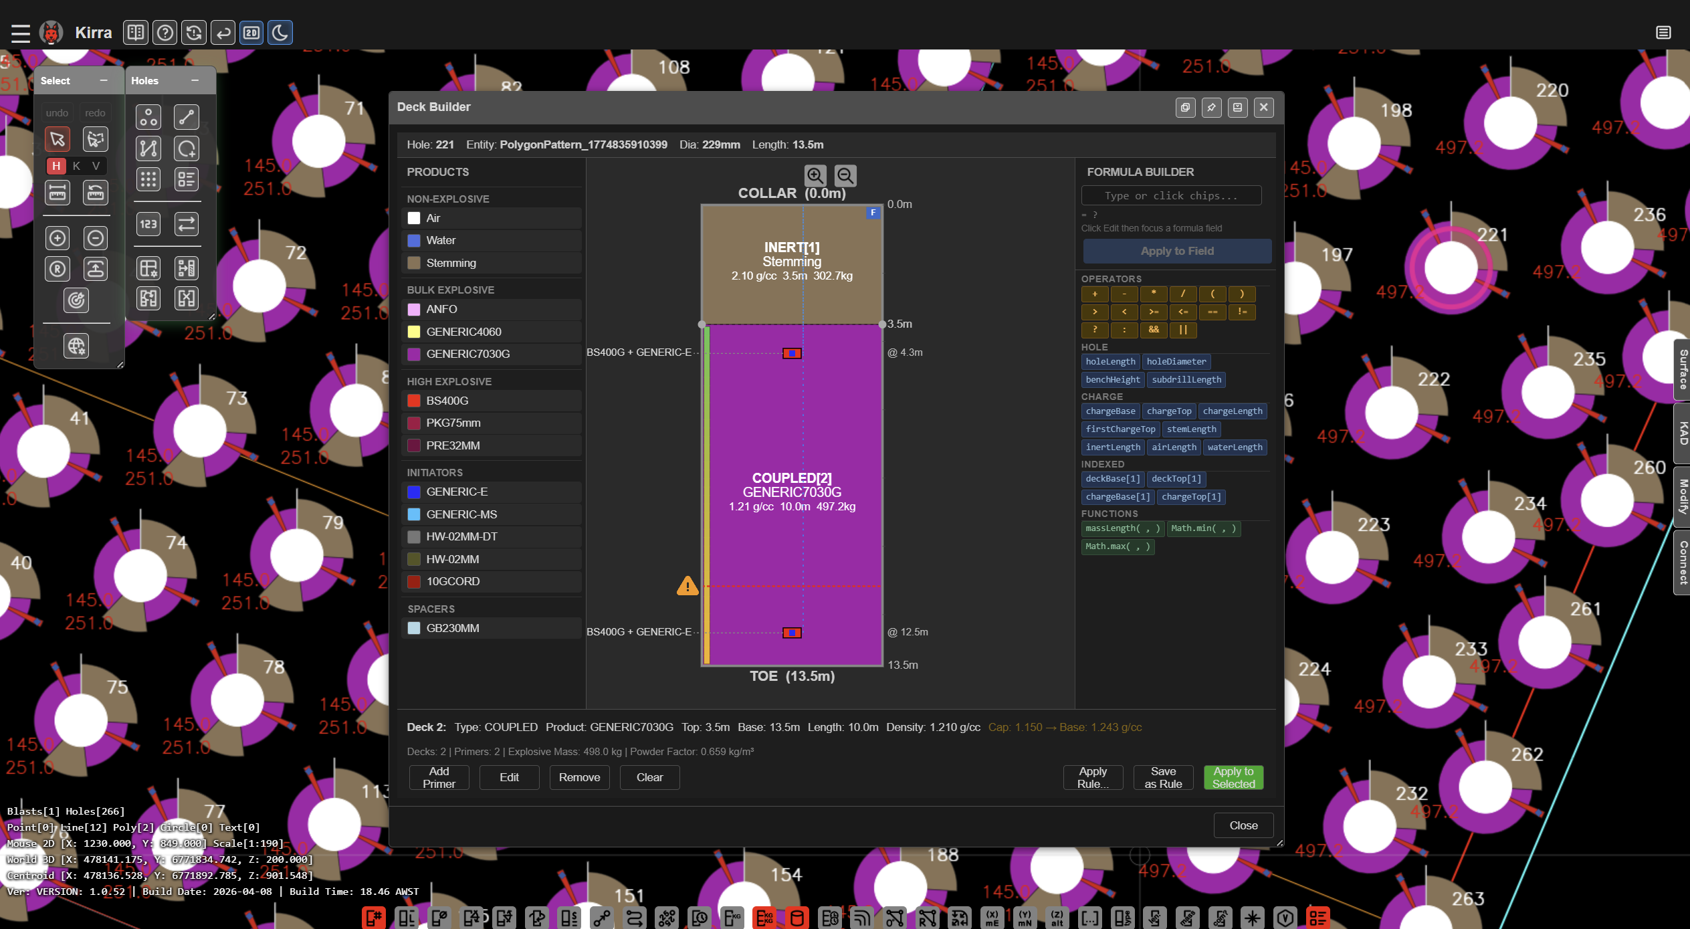This screenshot has width=1690, height=929.
Task: Pick the line-between-two-points hole tool
Action: (x=187, y=117)
